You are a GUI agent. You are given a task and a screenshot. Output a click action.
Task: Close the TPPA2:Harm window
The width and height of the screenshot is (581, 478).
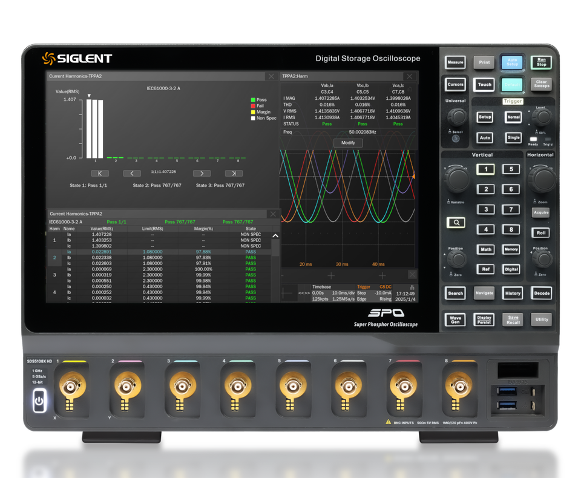click(410, 76)
